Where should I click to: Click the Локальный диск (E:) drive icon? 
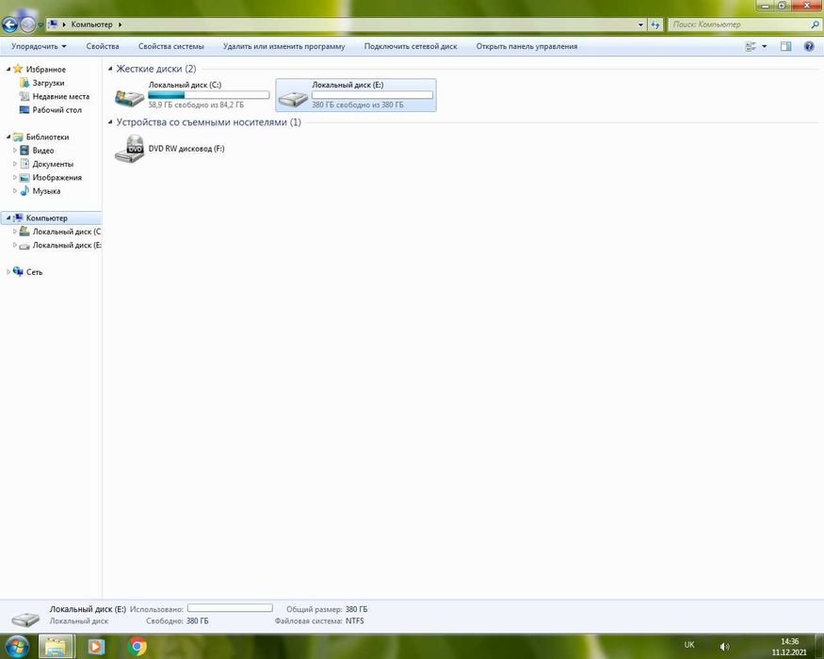tap(293, 98)
